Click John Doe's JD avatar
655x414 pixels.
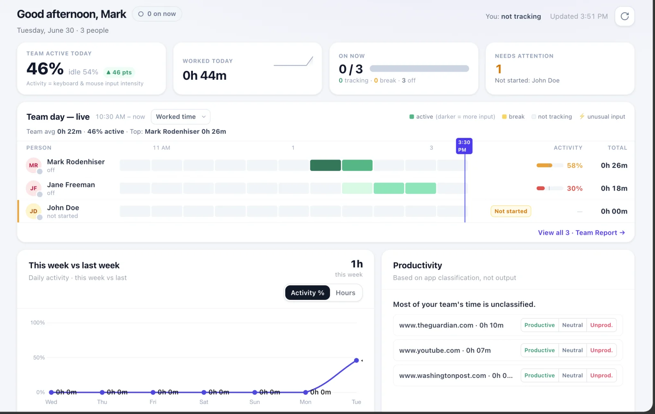point(34,211)
